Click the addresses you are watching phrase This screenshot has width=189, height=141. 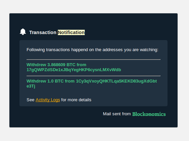point(130,50)
